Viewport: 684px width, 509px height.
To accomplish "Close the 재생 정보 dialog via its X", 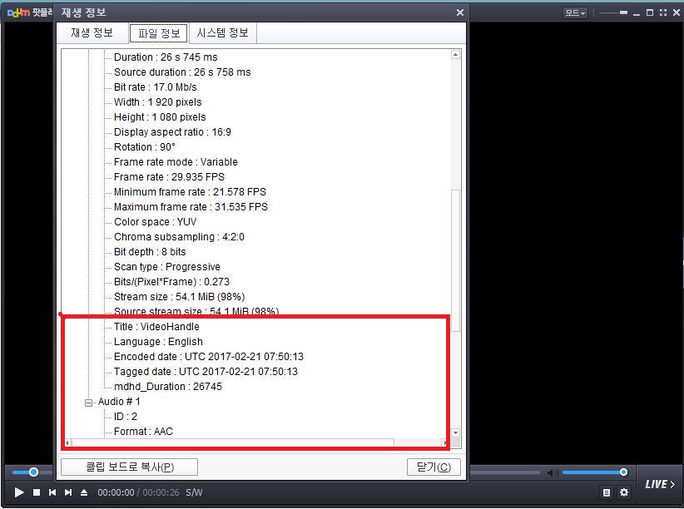I will pos(460,12).
